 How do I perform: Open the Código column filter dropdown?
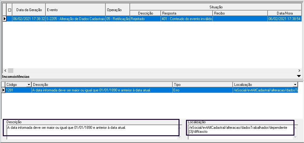[x=29, y=85]
